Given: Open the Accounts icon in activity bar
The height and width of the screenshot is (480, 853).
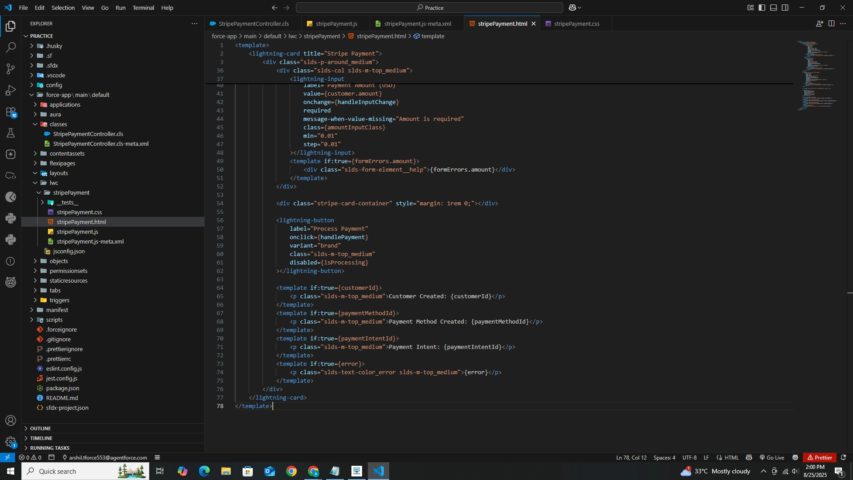Looking at the screenshot, I should (x=11, y=420).
